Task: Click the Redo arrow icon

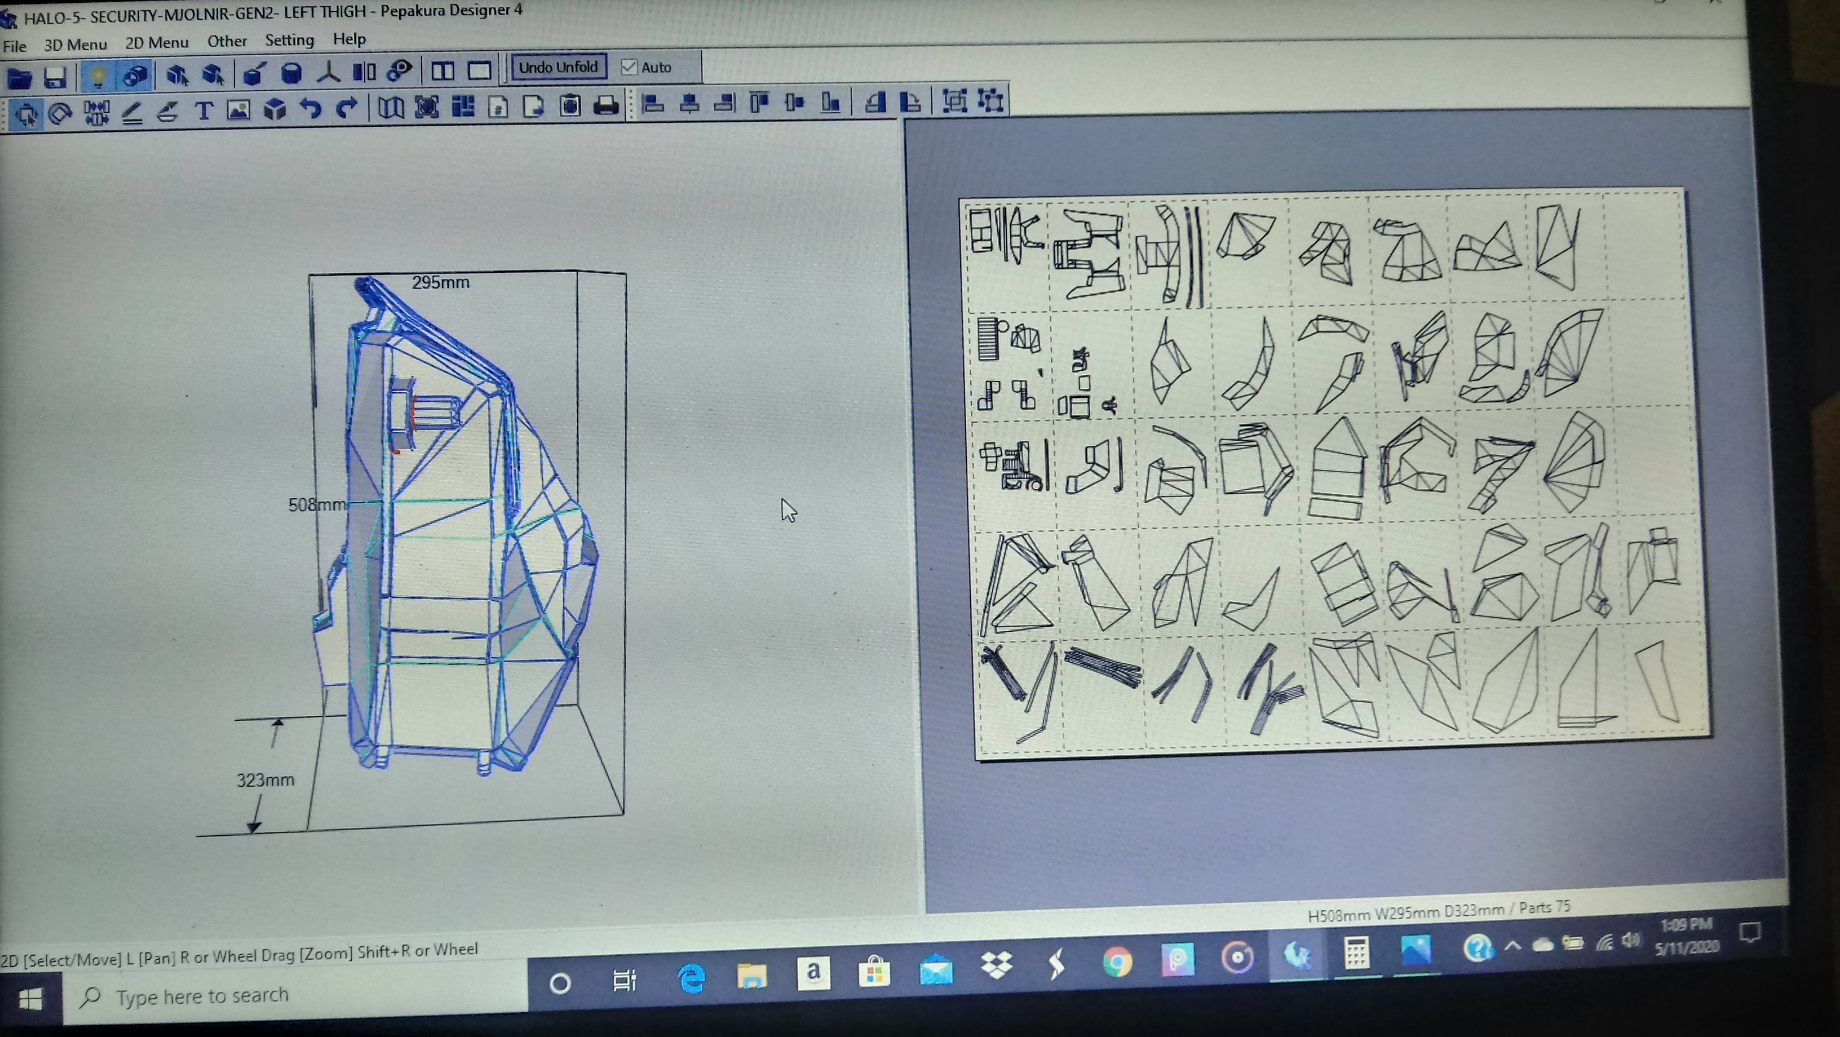Action: tap(347, 109)
